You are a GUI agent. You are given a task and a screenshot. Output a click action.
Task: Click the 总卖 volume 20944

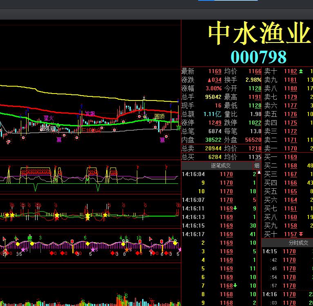tap(213, 148)
